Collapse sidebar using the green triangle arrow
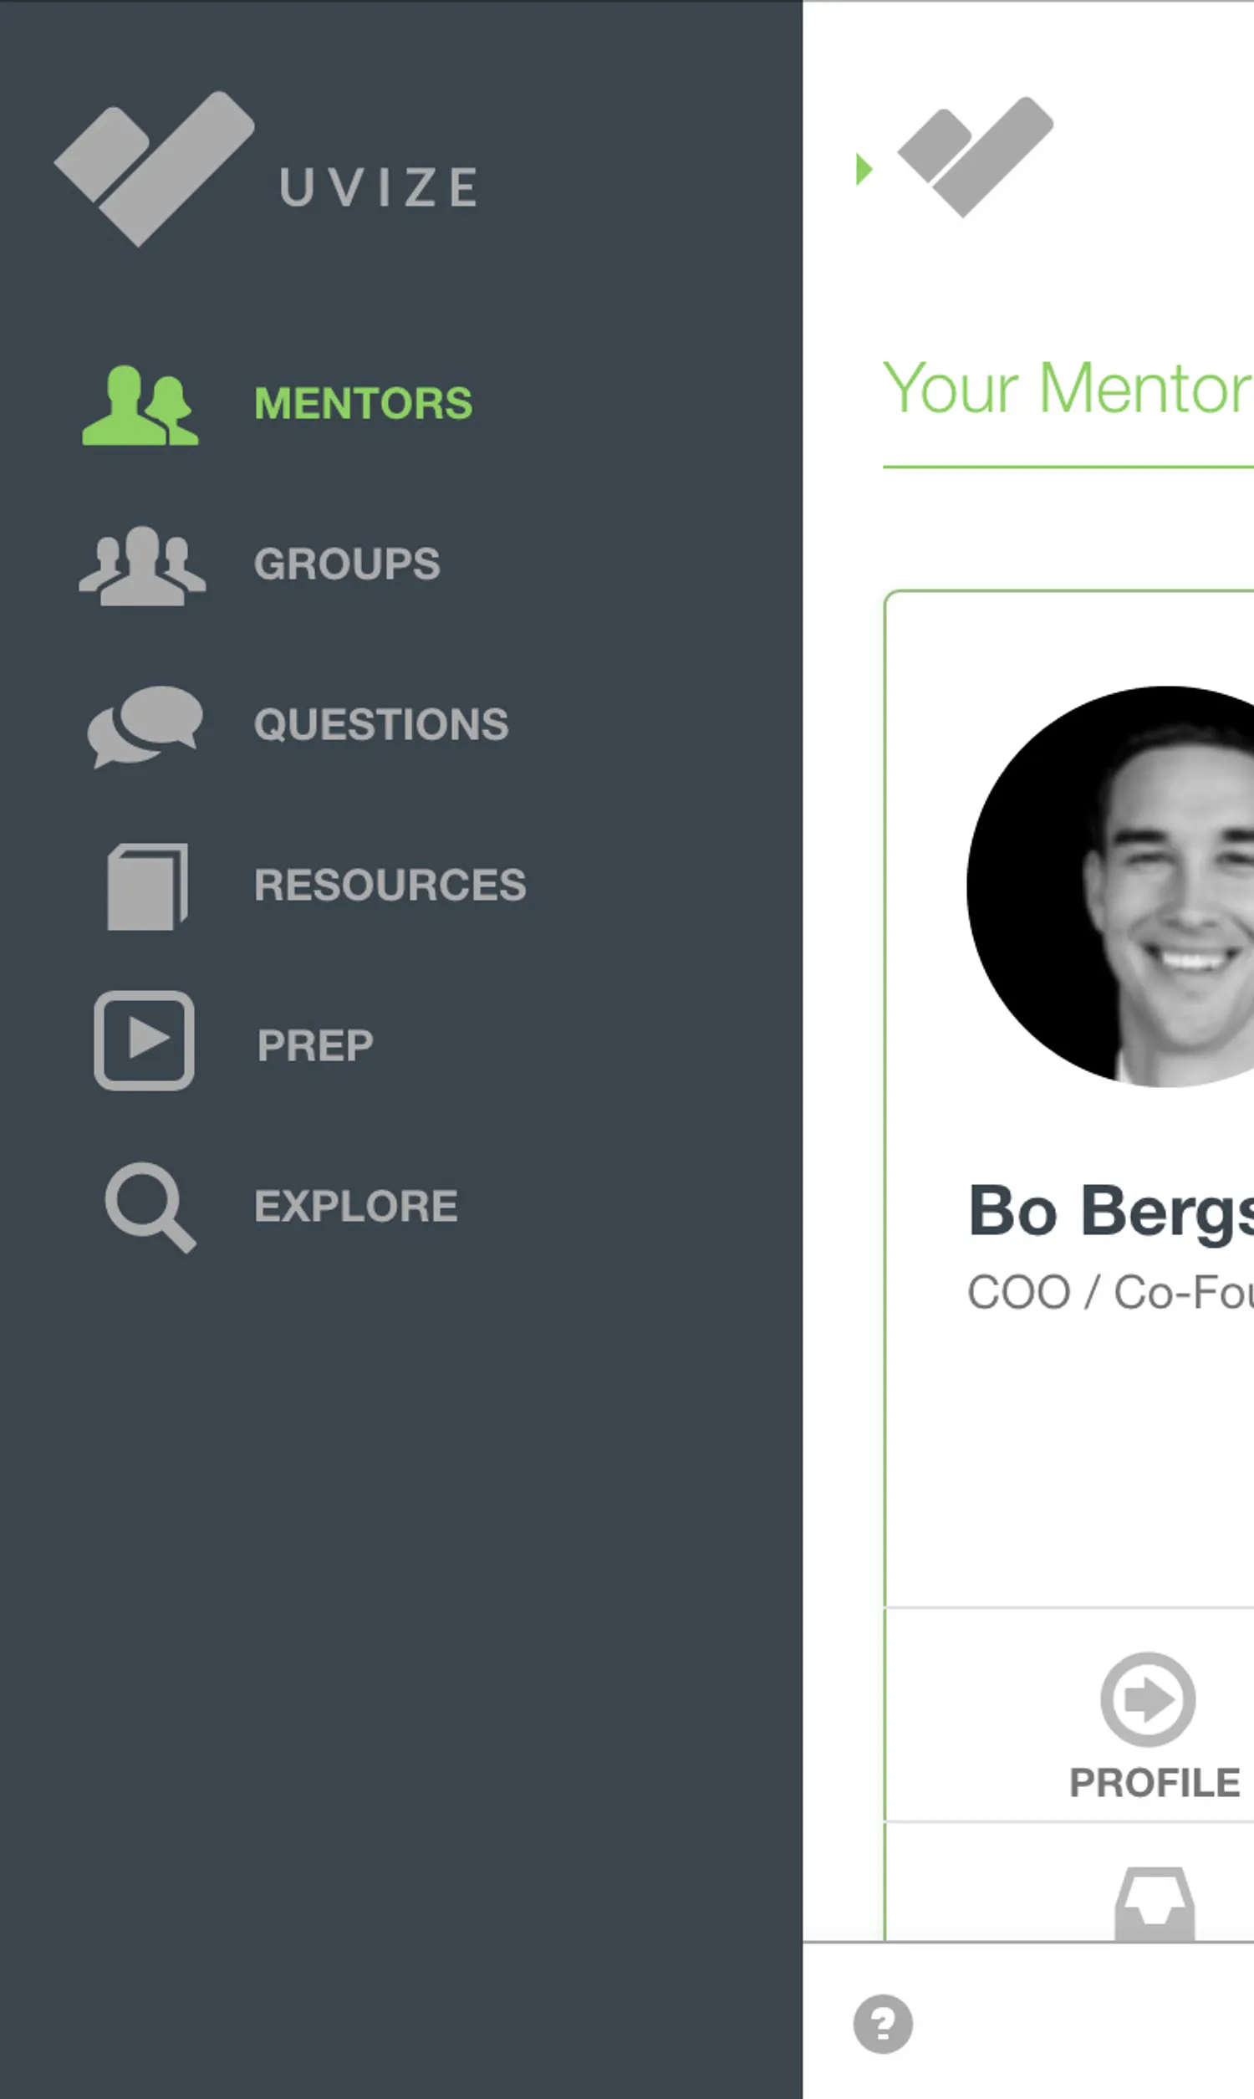This screenshot has width=1254, height=2099. pyautogui.click(x=863, y=169)
